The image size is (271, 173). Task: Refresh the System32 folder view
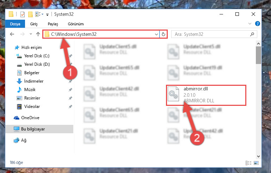[163, 34]
